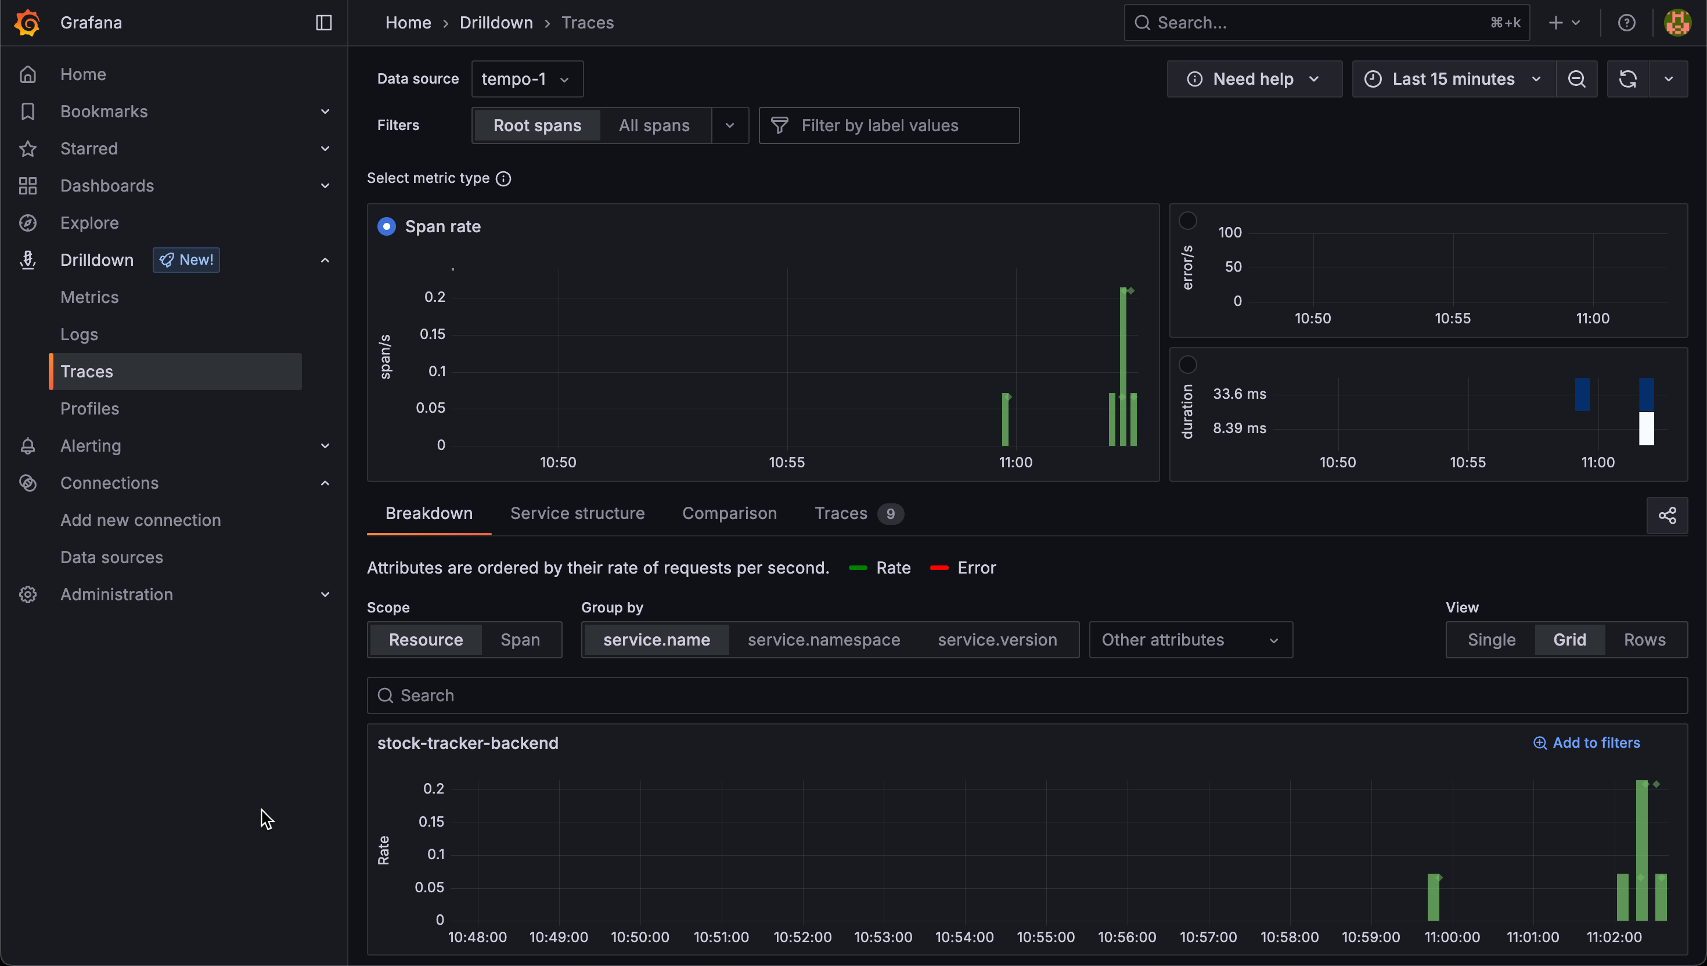Screen dimensions: 1707x966
Task: Click the Filter by label values field
Action: point(889,125)
